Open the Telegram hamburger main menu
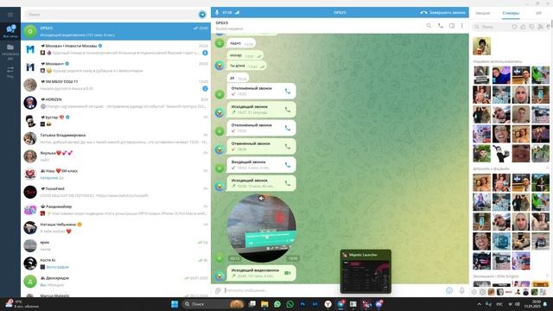553x311 pixels. 10,15
